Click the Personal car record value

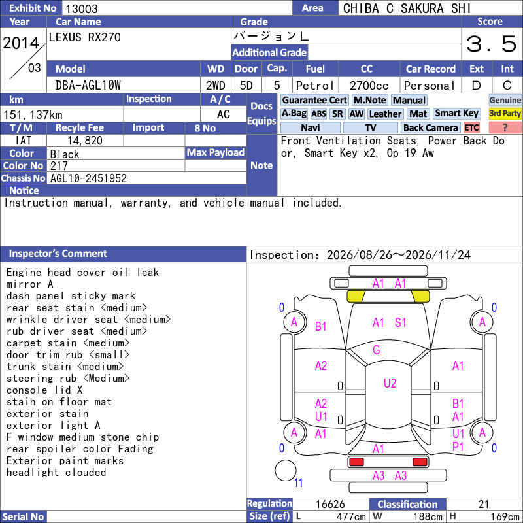pyautogui.click(x=430, y=86)
